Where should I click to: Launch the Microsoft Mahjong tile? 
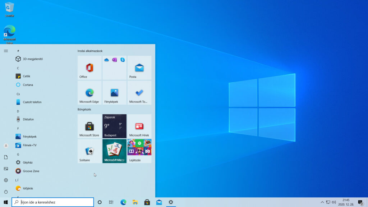114,151
